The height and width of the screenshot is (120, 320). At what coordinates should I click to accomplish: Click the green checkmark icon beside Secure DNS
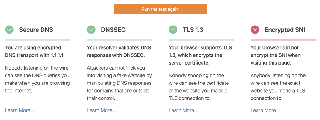[x=9, y=30]
